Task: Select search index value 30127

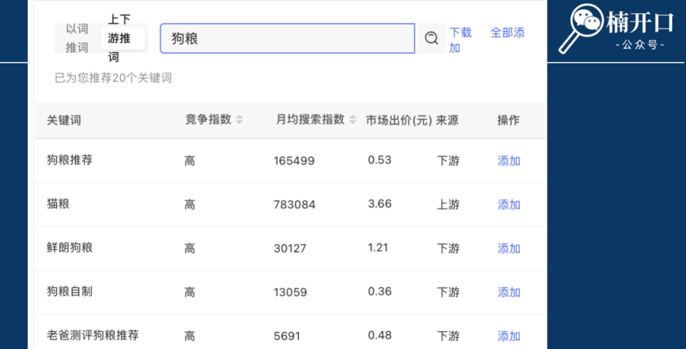Action: (x=290, y=249)
